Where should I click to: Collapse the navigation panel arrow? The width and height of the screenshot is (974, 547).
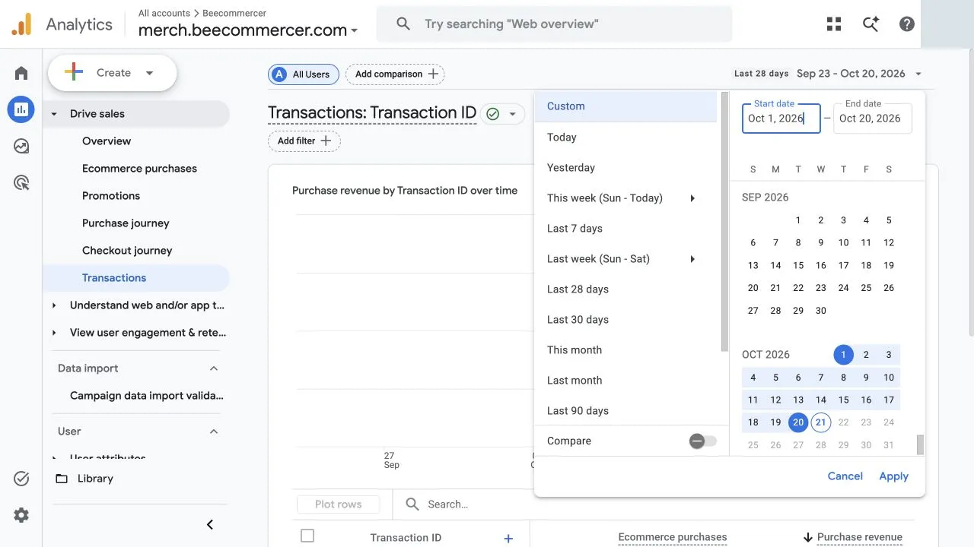pos(210,524)
